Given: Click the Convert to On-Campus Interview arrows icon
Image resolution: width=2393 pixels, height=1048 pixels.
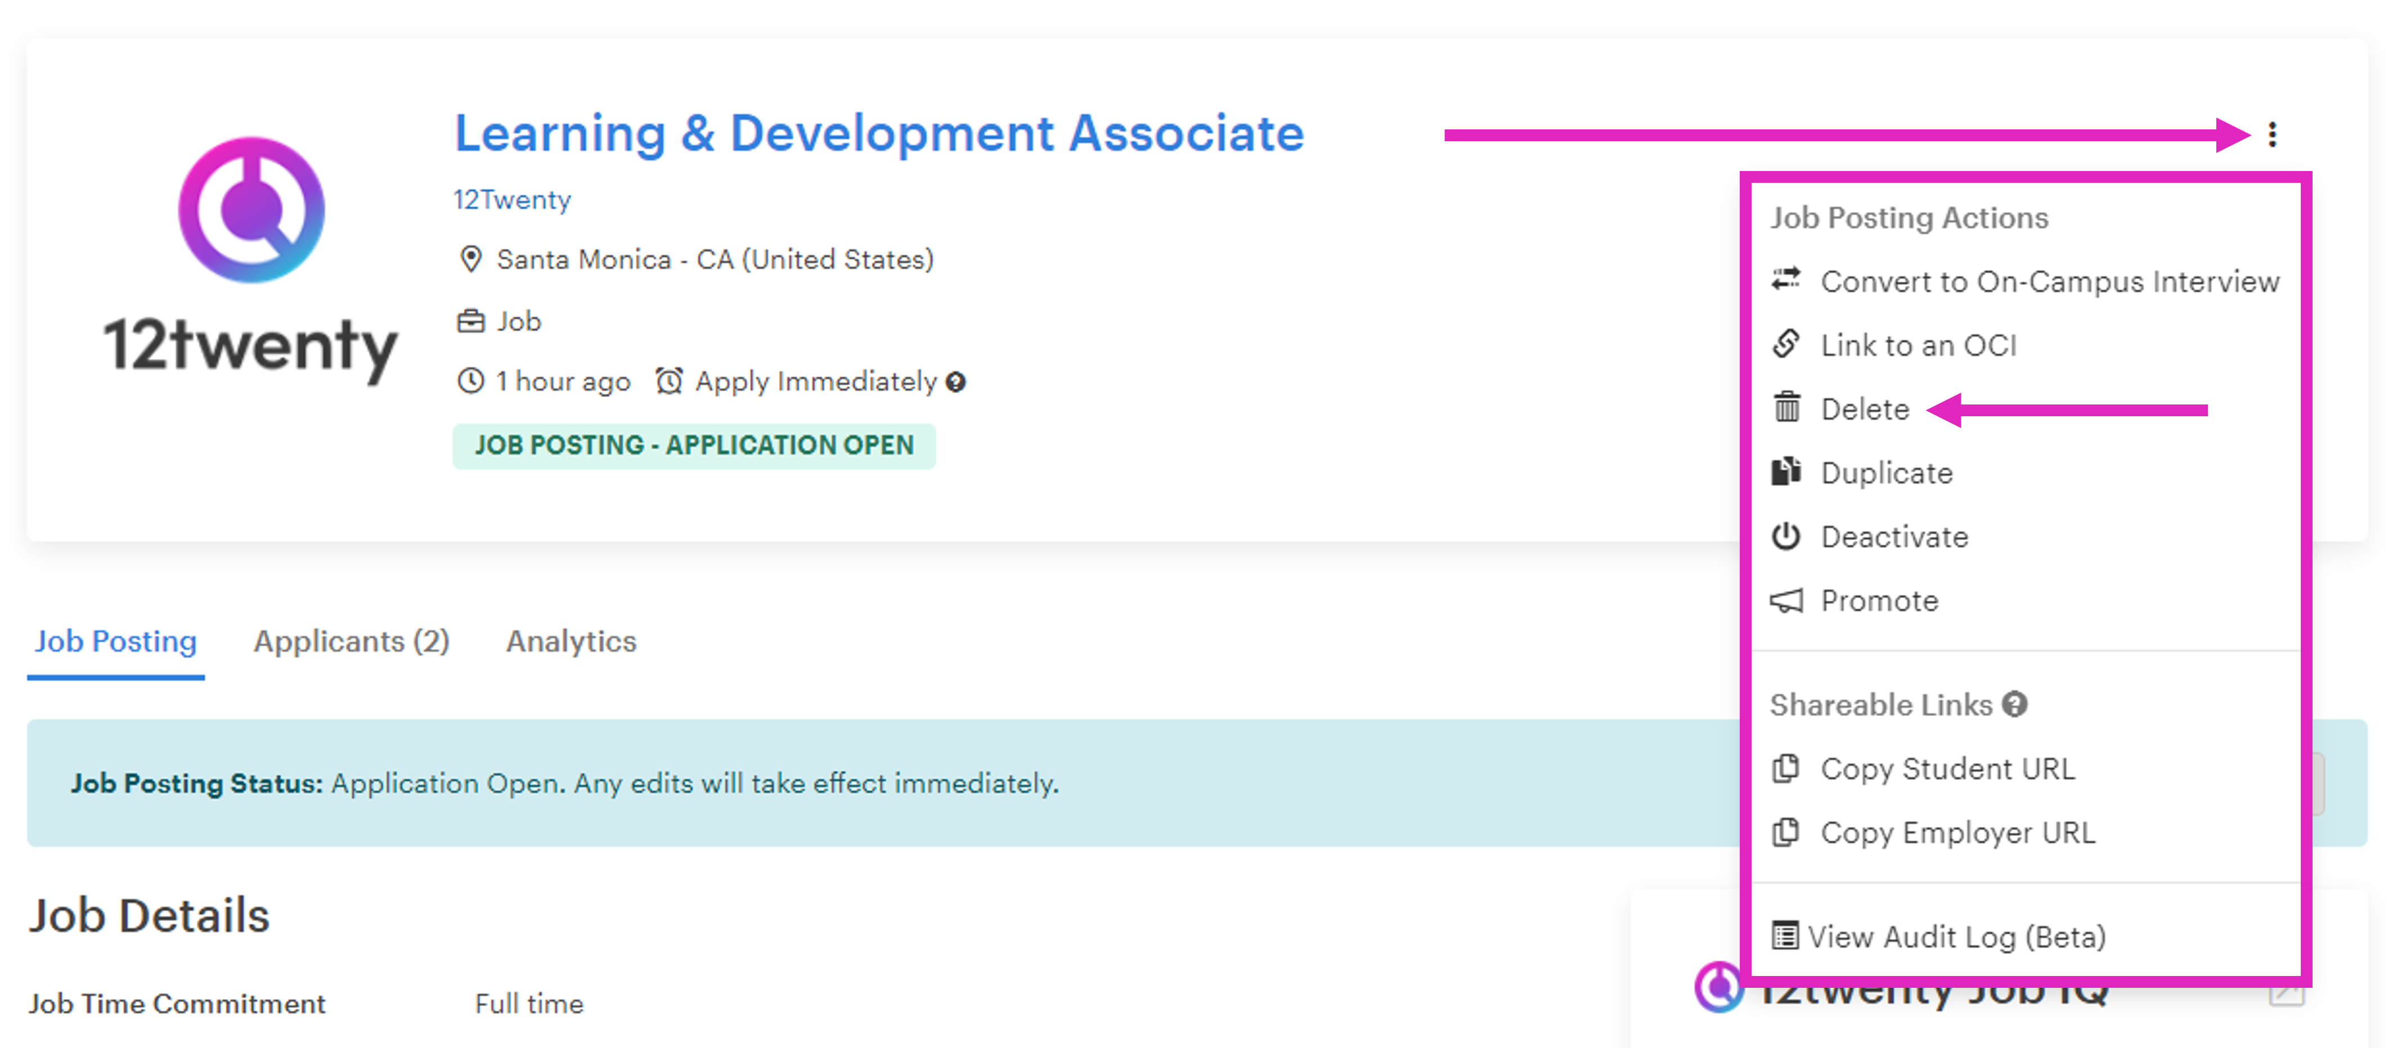Looking at the screenshot, I should coord(1785,278).
